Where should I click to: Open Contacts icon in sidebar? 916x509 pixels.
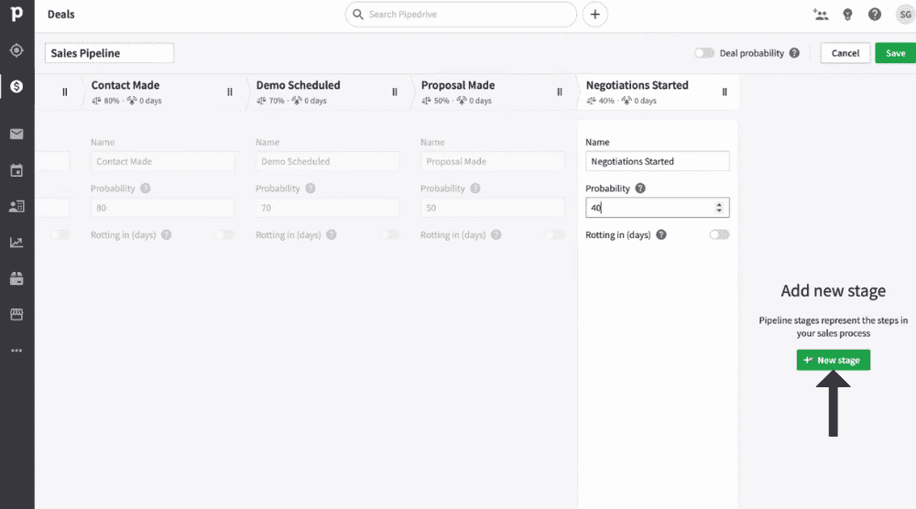tap(16, 206)
